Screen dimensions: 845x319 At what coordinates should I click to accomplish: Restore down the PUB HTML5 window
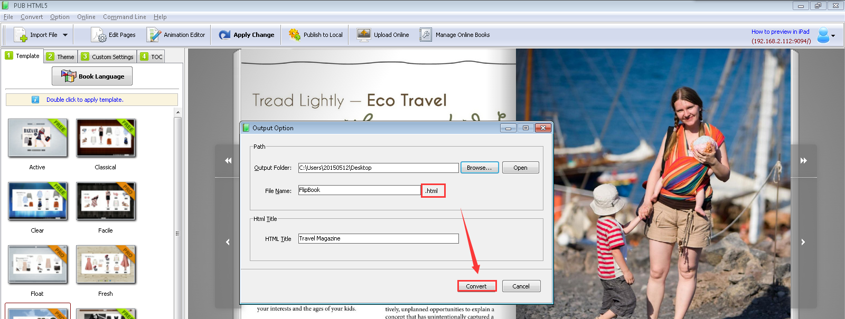pyautogui.click(x=818, y=6)
